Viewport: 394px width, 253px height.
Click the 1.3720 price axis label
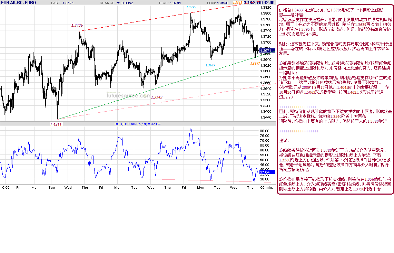266,37
